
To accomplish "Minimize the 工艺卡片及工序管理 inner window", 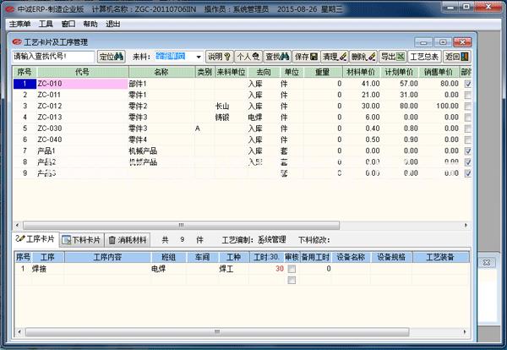I will [423, 42].
